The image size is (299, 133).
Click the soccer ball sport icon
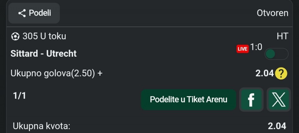(15, 36)
